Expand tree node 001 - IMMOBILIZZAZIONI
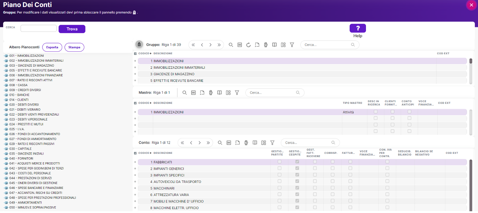The height and width of the screenshot is (213, 478). (6, 56)
